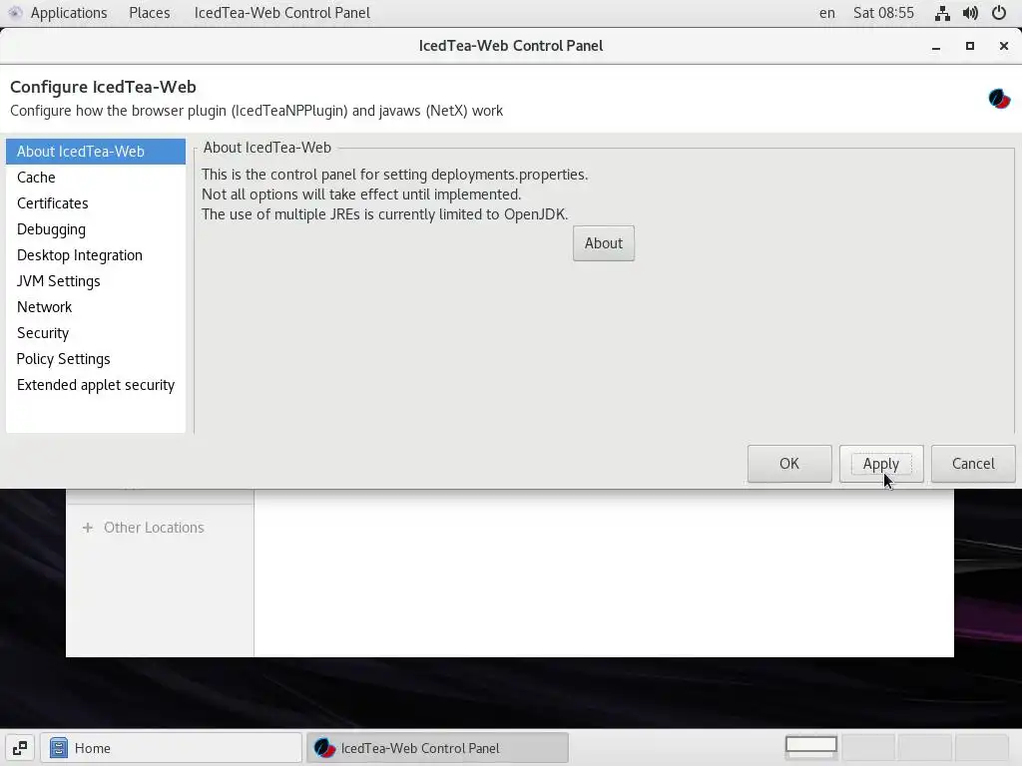Viewport: 1022px width, 766px height.
Task: Close the IcedTea-Web Control Panel window
Action: (1004, 46)
